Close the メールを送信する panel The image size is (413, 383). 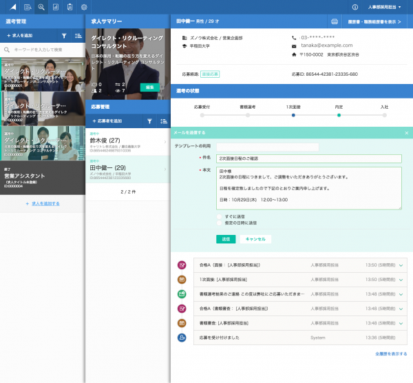[407, 133]
